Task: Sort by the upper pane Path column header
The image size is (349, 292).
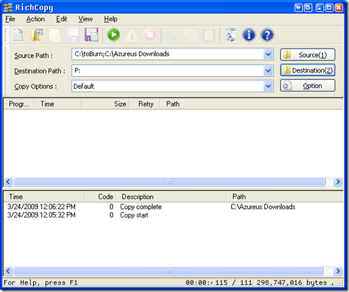Action: tap(251, 104)
